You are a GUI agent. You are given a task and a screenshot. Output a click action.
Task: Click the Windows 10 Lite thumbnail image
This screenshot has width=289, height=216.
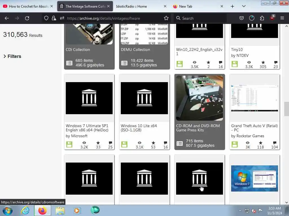click(144, 98)
